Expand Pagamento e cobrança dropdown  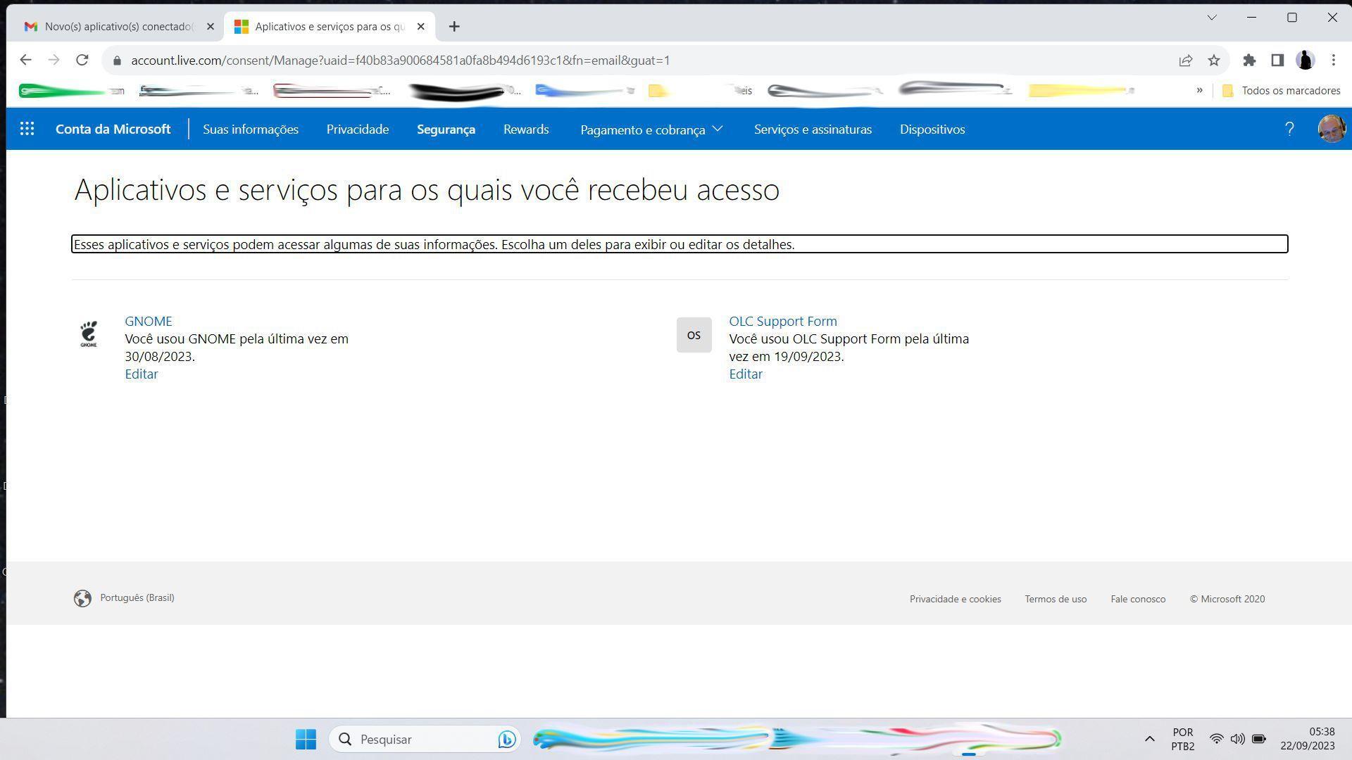point(651,129)
